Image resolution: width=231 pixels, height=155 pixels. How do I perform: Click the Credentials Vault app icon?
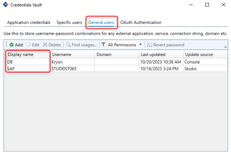click(5, 5)
